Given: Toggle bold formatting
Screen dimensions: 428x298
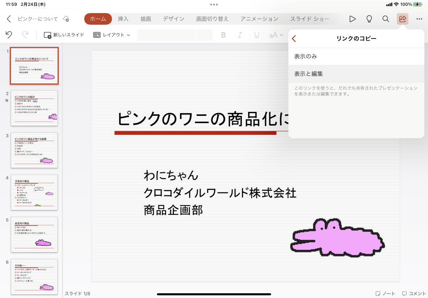Looking at the screenshot, I should [x=223, y=35].
